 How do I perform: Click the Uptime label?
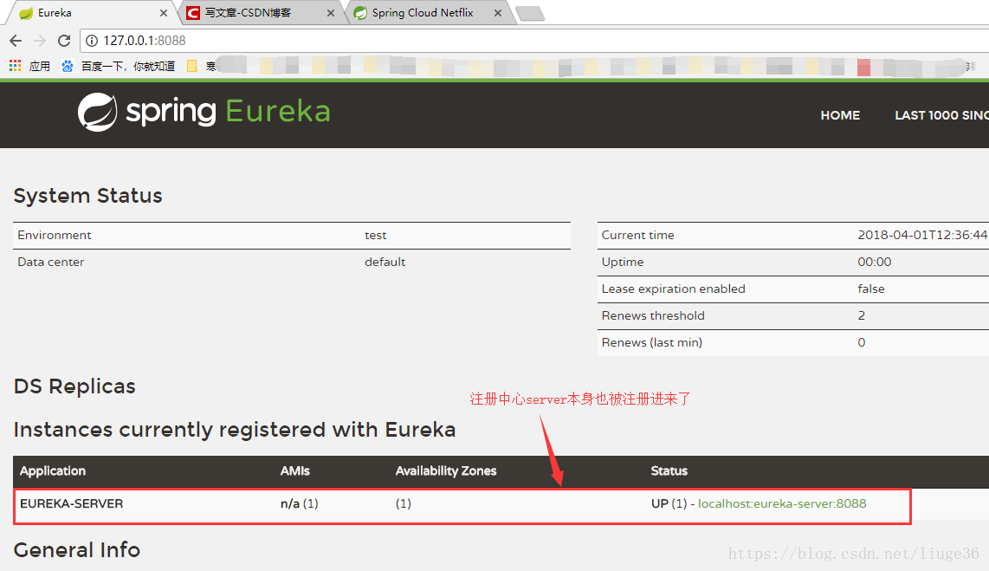pos(623,262)
